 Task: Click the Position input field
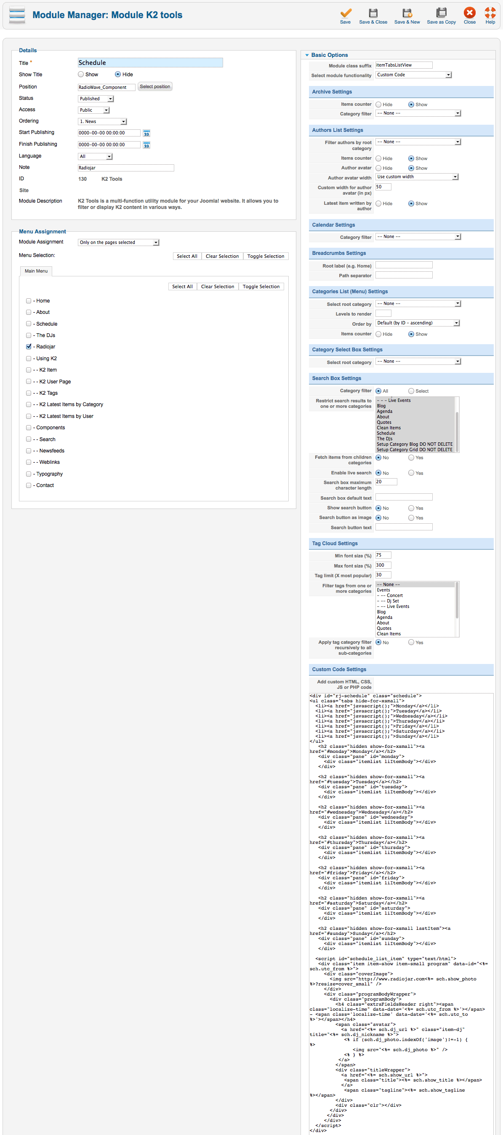(x=106, y=88)
